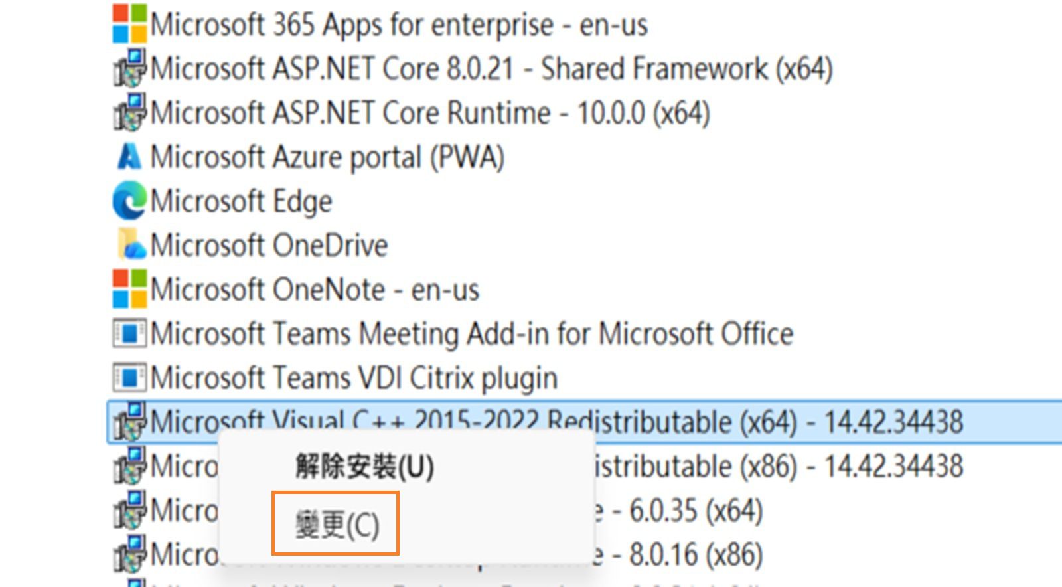Click the Teams Meeting Add-in icon
The width and height of the screenshot is (1062, 587).
[130, 333]
